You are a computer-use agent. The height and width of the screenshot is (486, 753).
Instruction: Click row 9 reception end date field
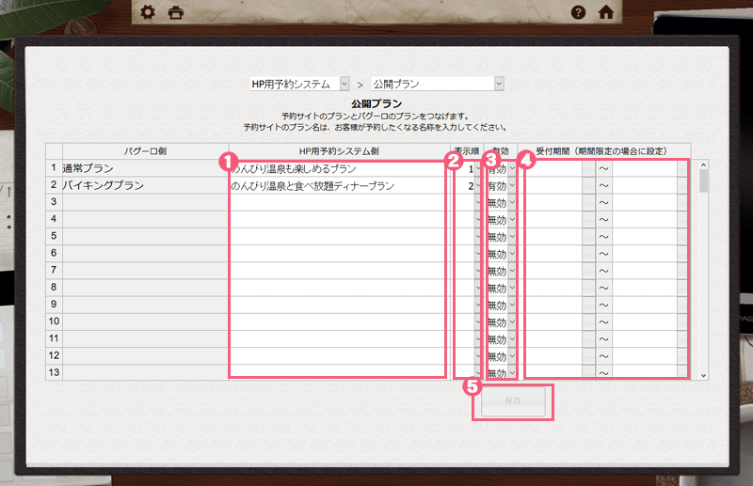pos(645,306)
